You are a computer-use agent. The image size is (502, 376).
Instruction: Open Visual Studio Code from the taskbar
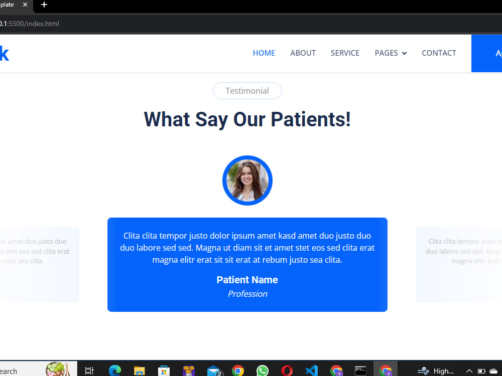point(312,371)
